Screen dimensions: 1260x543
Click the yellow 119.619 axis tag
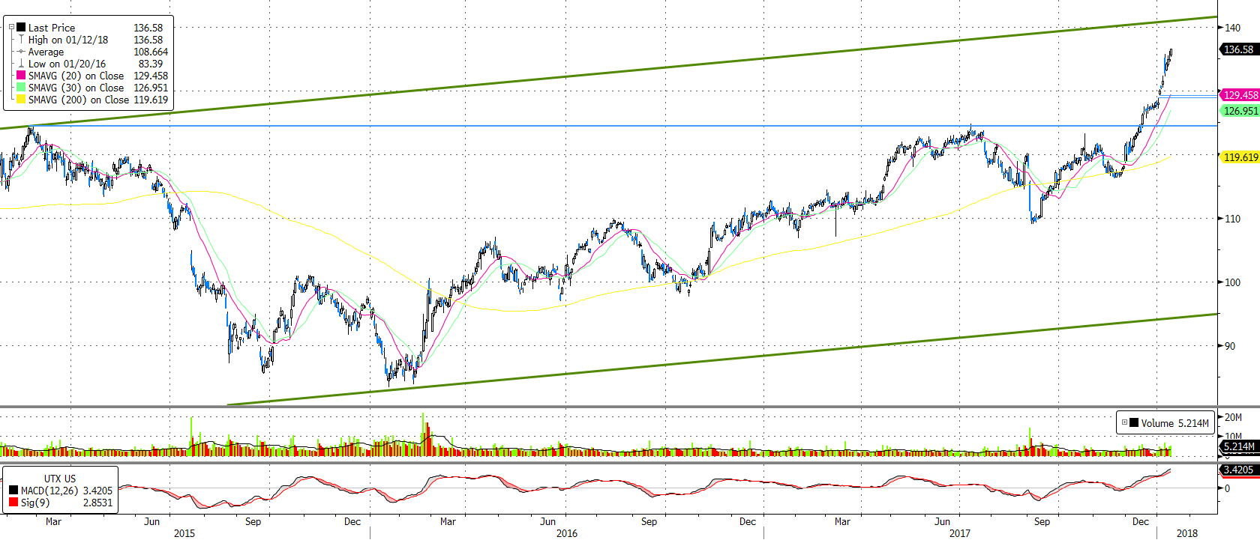[1240, 157]
